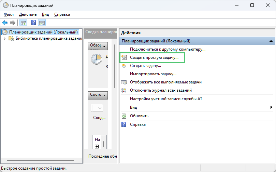This screenshot has height=172, width=276.
Task: Open the 'Действие' menu
Action: click(x=28, y=14)
